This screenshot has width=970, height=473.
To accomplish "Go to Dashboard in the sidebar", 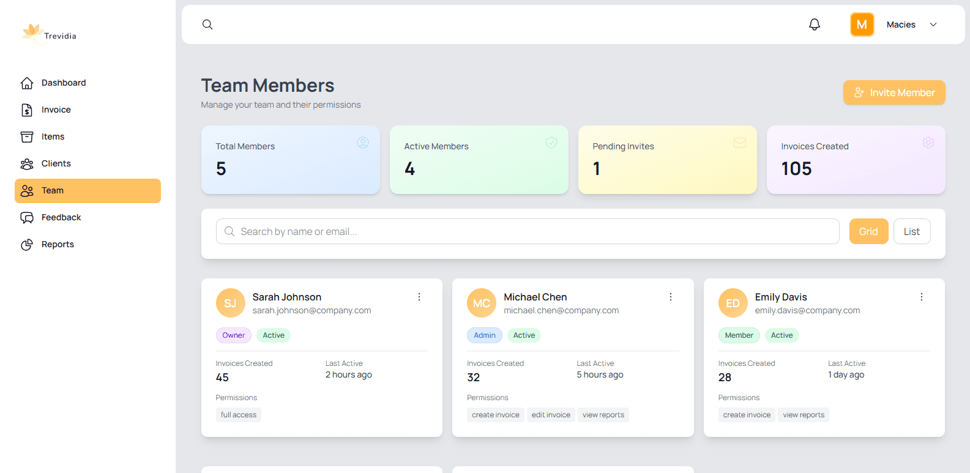I will coord(63,83).
